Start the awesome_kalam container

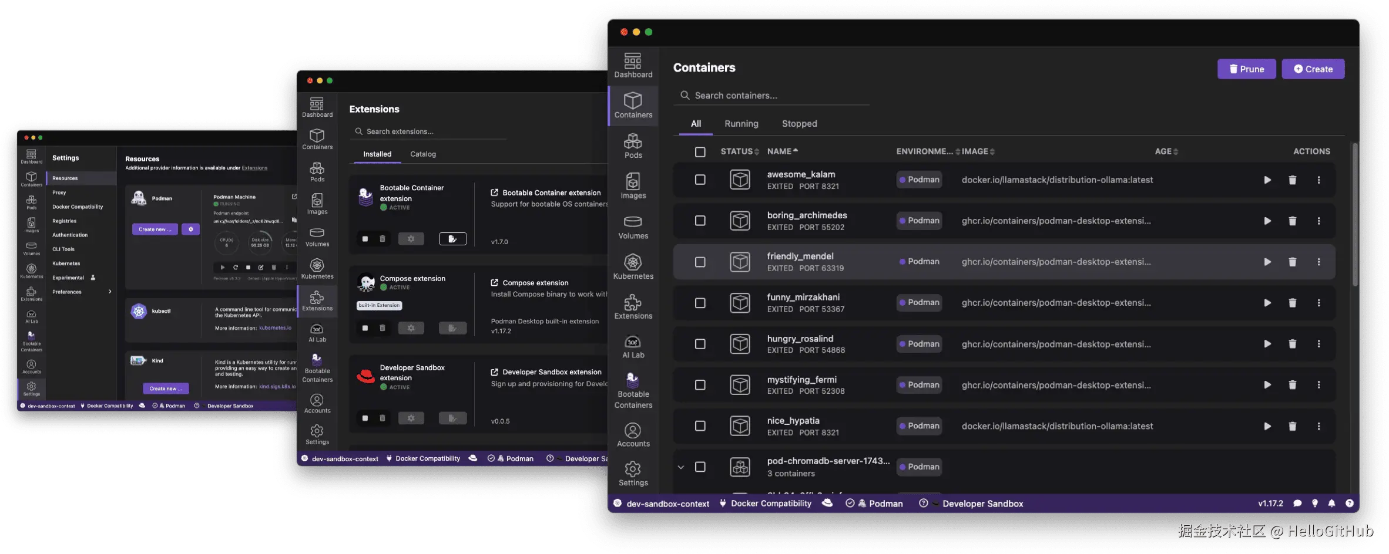[1267, 180]
